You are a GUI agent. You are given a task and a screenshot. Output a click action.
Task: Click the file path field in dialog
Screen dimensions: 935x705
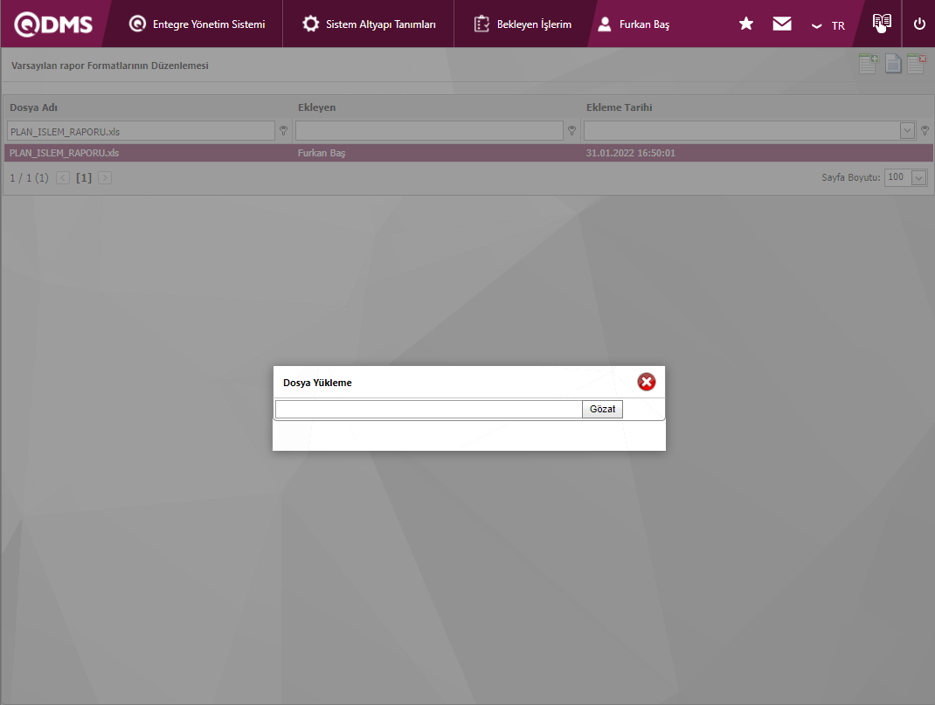coord(429,409)
